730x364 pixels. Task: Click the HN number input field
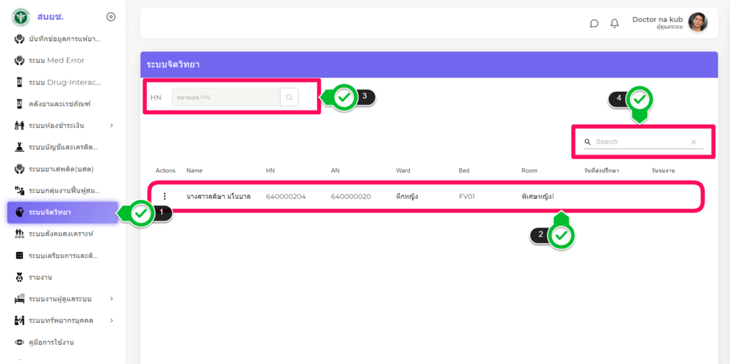coord(225,97)
